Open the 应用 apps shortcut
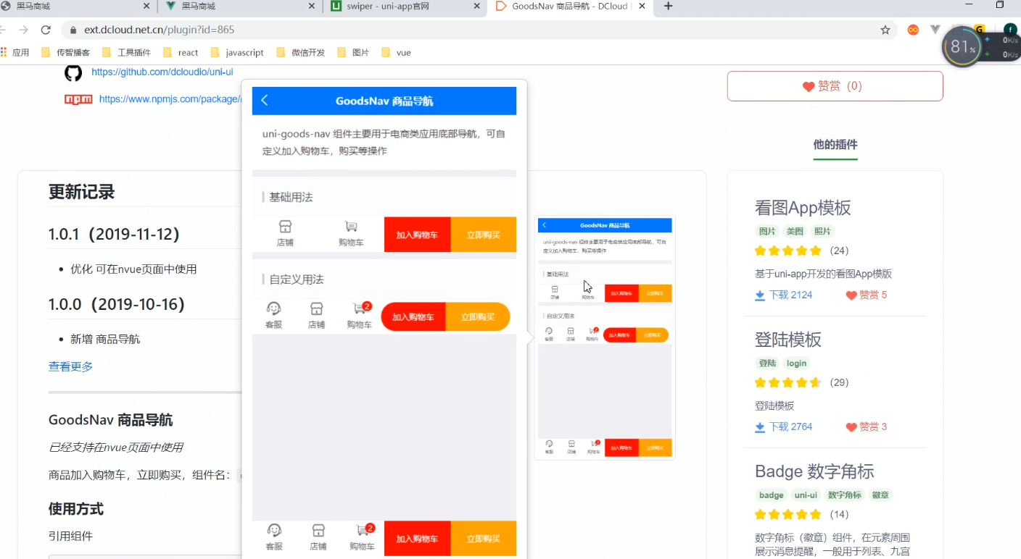1021x559 pixels. 15,52
